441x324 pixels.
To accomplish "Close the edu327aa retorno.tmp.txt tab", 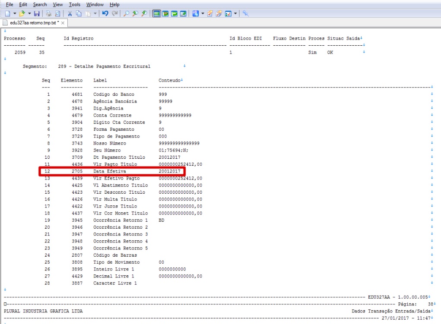I will (63, 23).
